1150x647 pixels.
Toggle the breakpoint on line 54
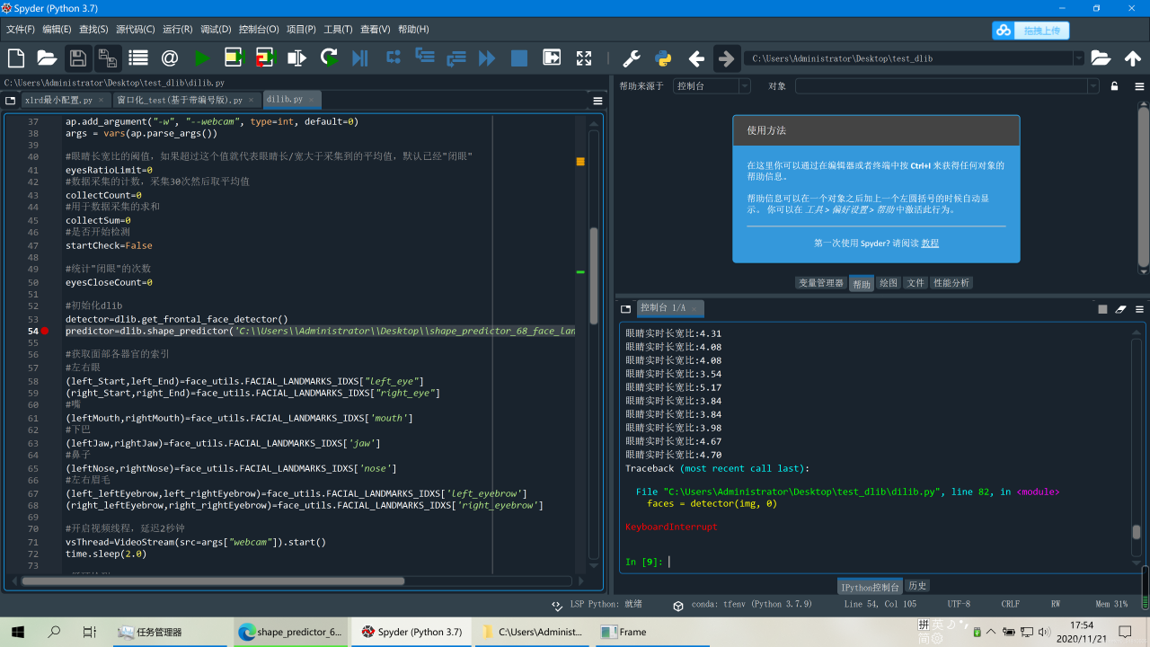[x=45, y=331]
